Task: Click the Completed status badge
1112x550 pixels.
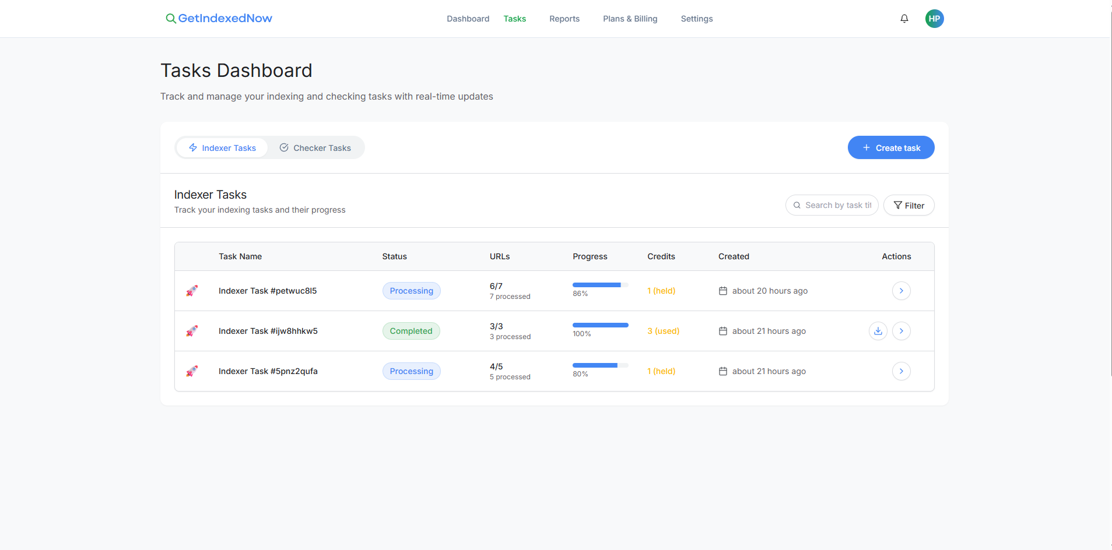Action: [x=411, y=330]
